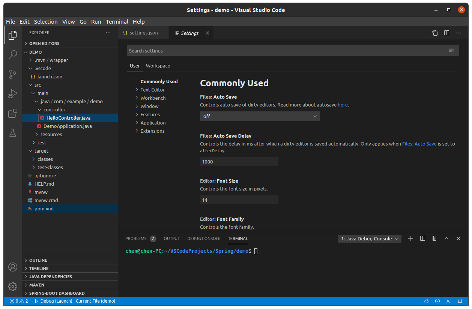472x309 pixels.
Task: Open the Auto Save dropdown
Action: 260,116
